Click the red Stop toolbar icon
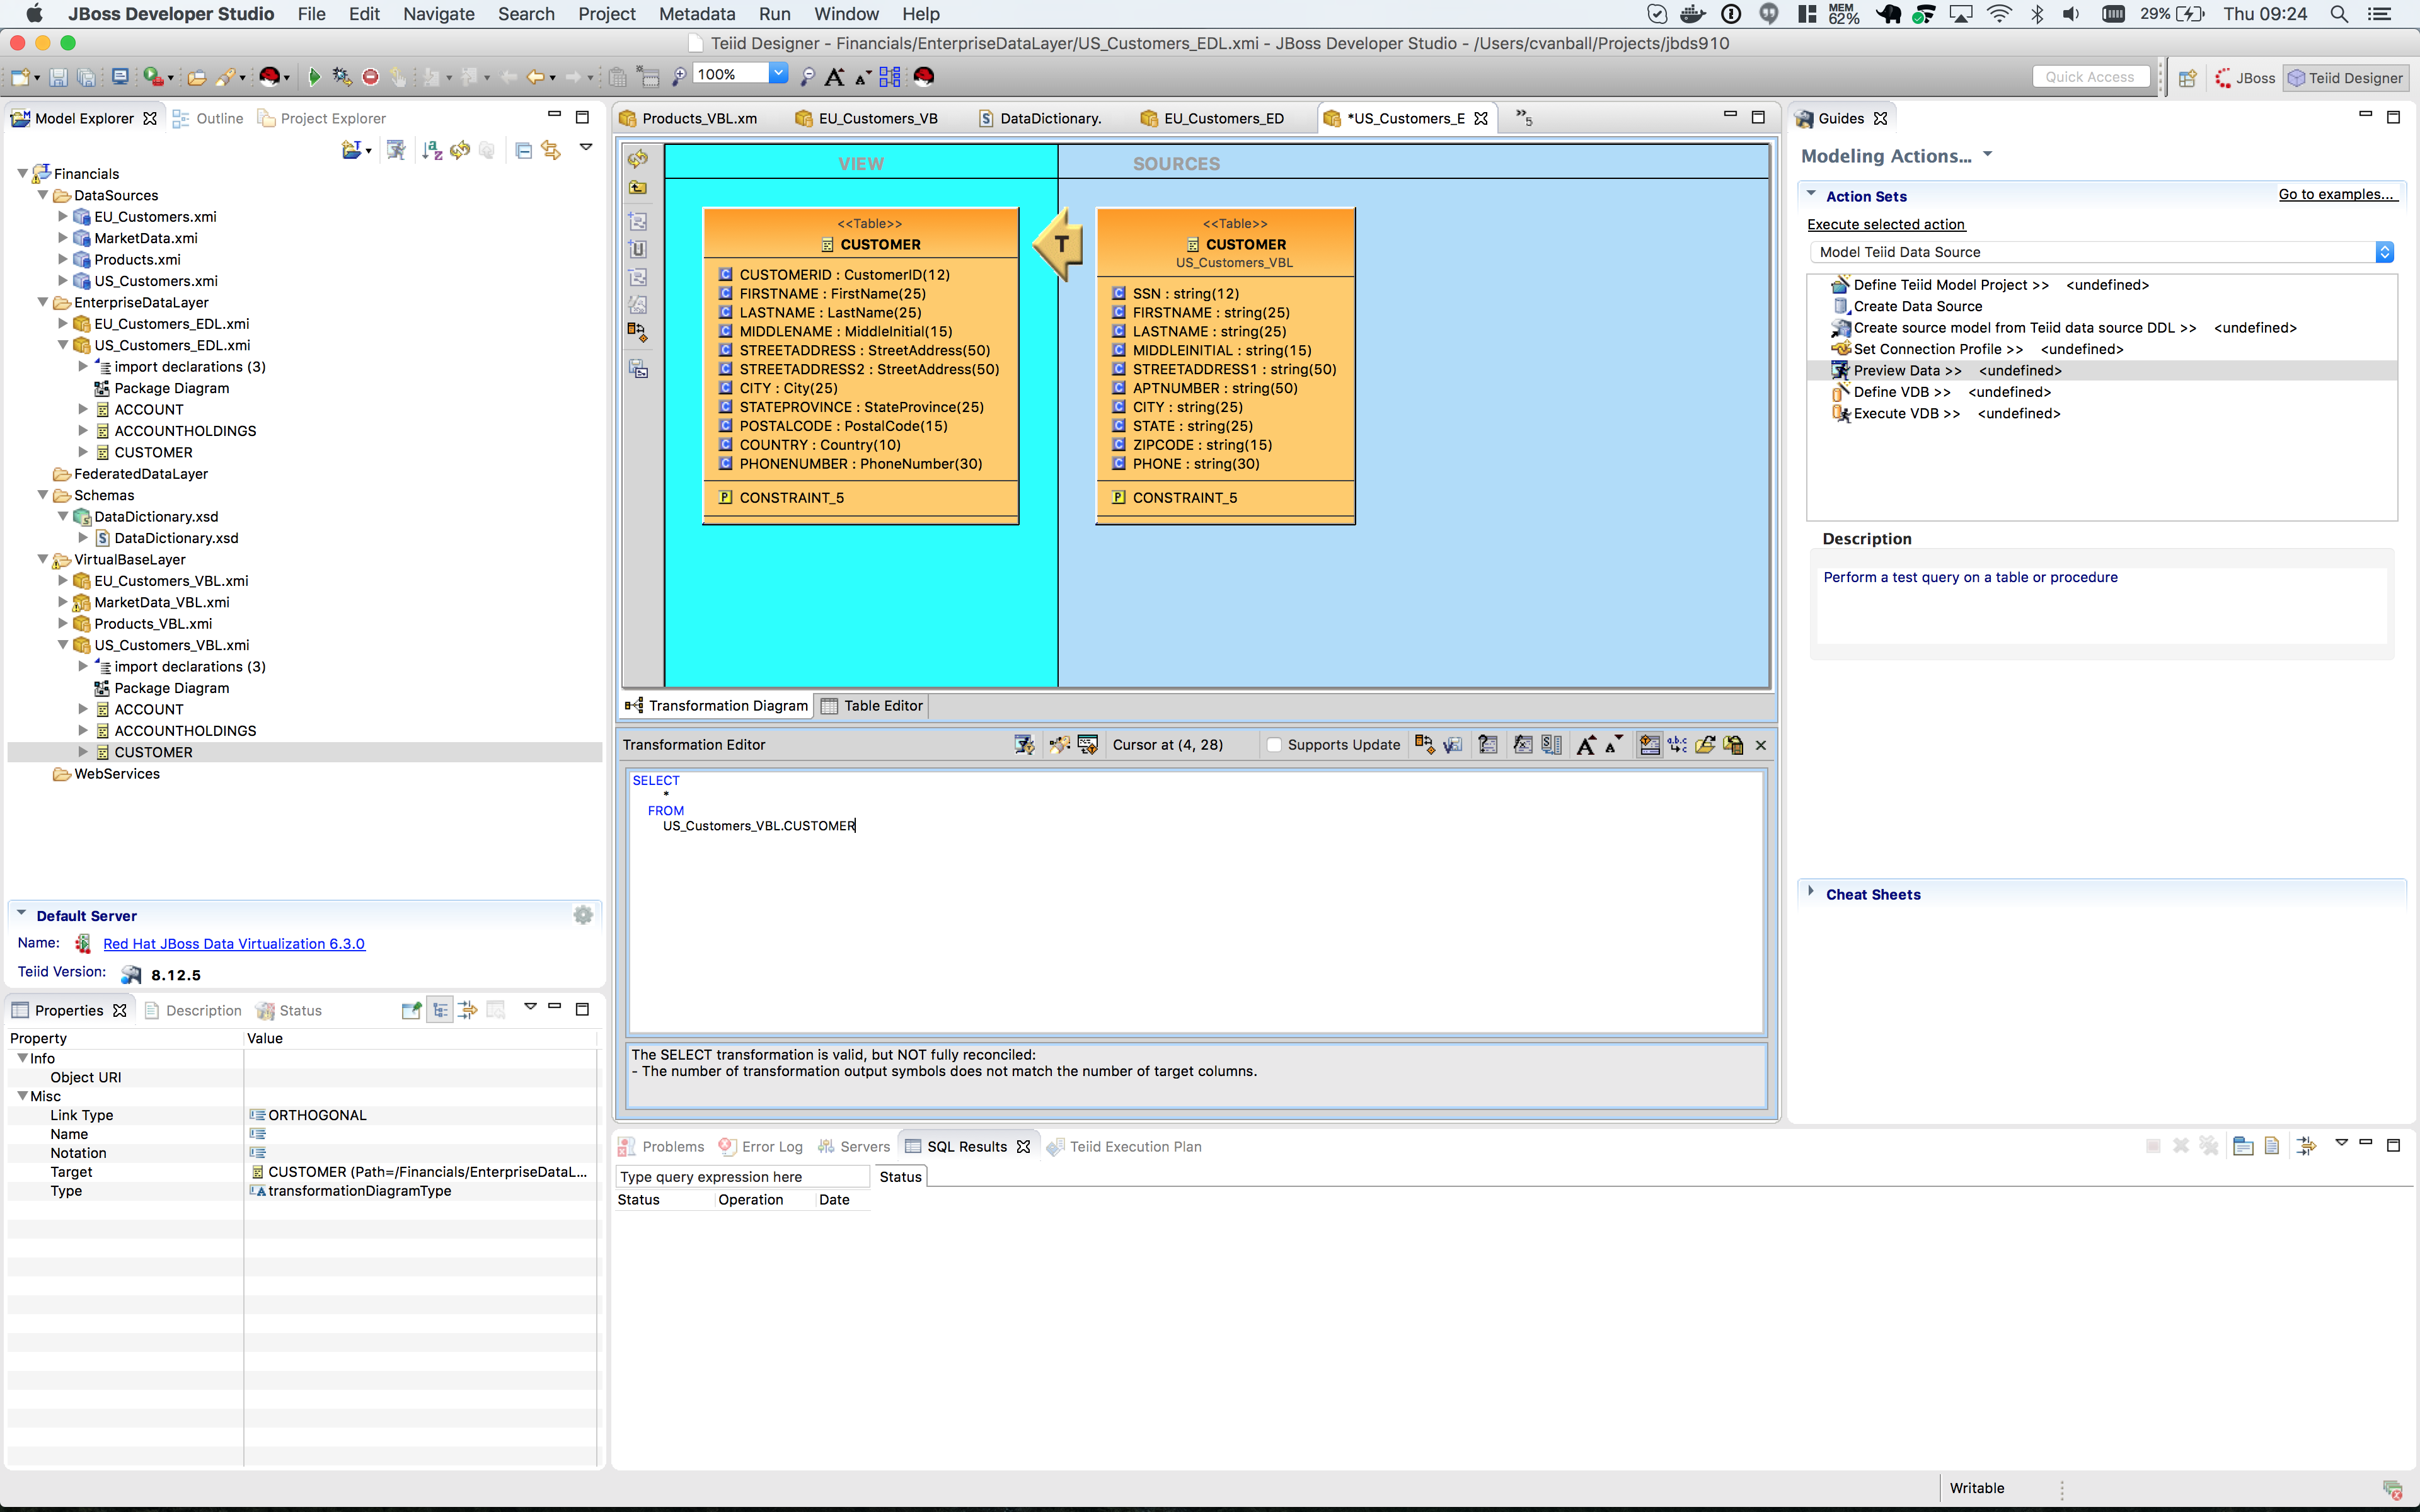 coord(370,77)
